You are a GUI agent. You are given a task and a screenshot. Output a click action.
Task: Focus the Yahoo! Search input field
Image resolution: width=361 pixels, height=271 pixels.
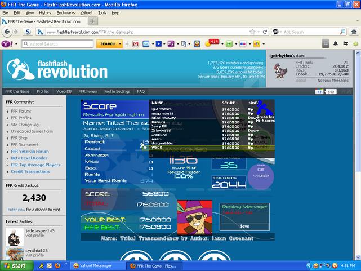tap(57, 44)
